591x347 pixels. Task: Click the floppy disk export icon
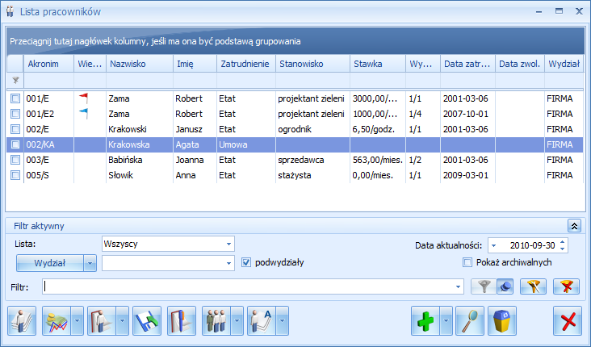pyautogui.click(x=147, y=321)
